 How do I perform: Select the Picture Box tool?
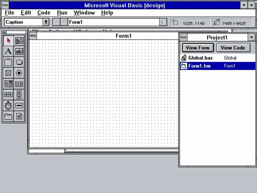click(x=19, y=40)
